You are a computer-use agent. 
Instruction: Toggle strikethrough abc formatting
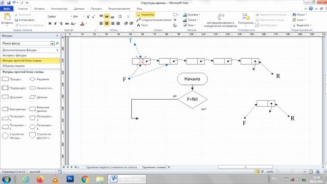click(67, 24)
